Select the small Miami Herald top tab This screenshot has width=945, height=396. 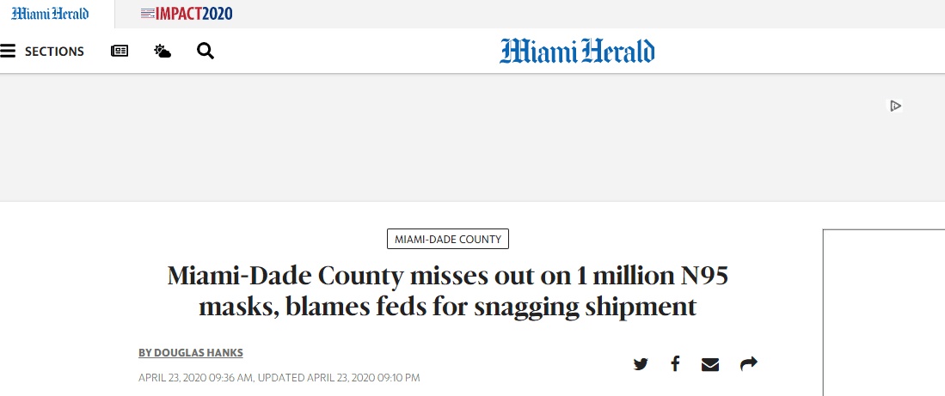pos(50,14)
